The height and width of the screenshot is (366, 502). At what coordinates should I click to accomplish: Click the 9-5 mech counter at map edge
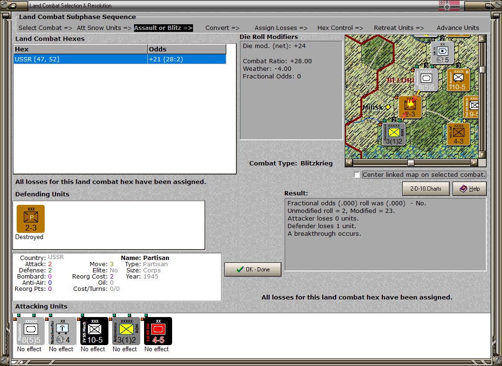(471, 107)
